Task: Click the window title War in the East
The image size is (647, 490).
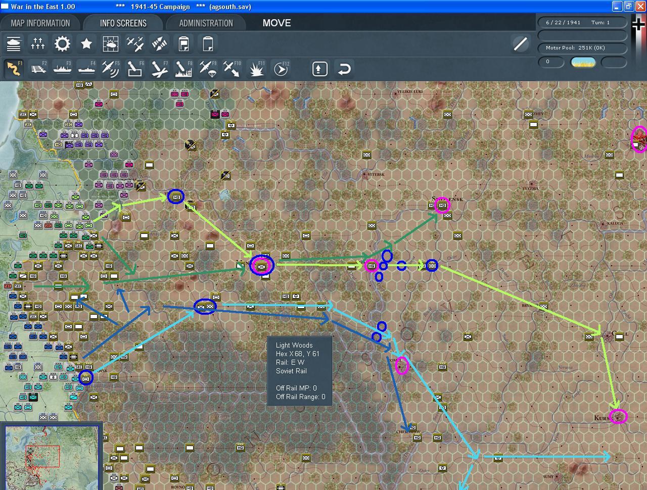Action: pyautogui.click(x=43, y=7)
